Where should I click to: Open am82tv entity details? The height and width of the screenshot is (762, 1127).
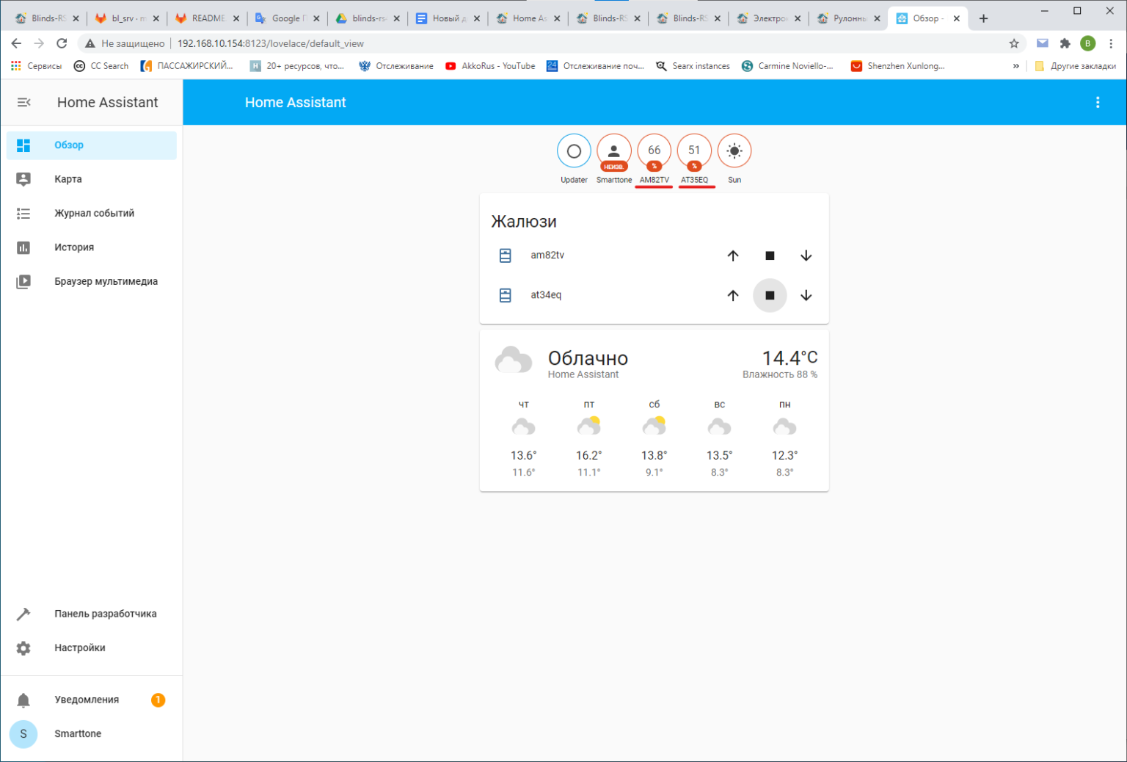click(547, 255)
